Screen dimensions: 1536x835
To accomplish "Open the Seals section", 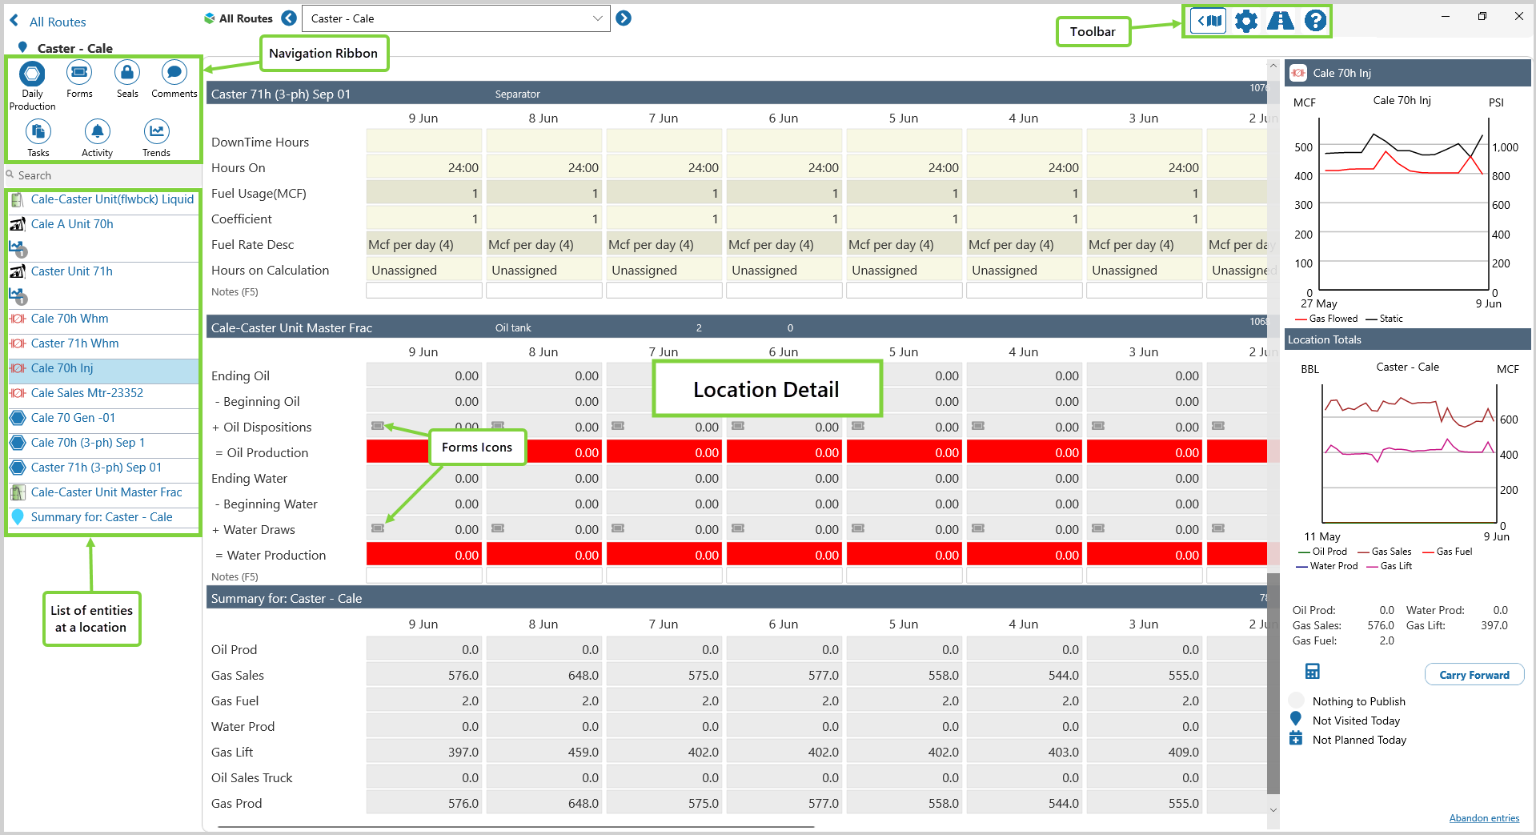I will [127, 73].
